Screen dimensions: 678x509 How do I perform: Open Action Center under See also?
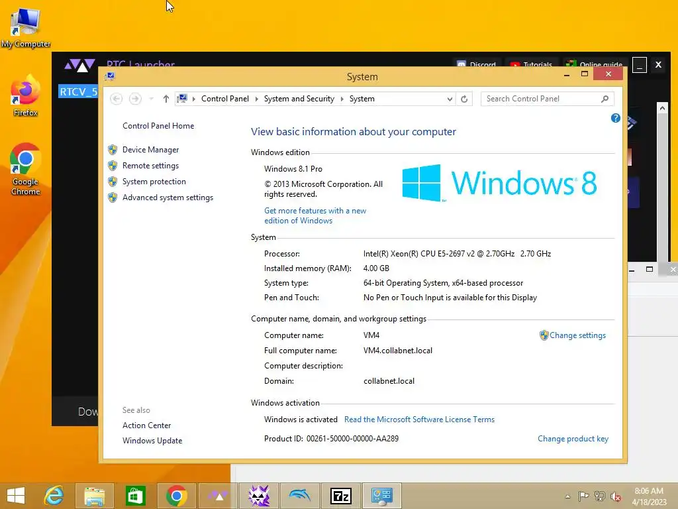click(x=146, y=425)
